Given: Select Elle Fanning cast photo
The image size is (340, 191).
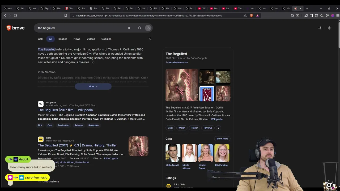Looking at the screenshot, I should [x=222, y=153].
